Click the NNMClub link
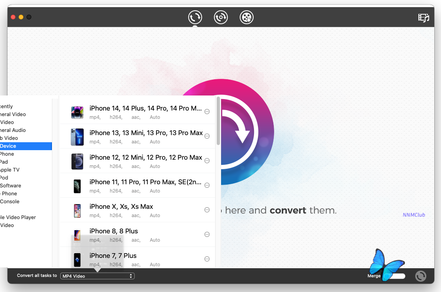The height and width of the screenshot is (292, 441). [414, 215]
